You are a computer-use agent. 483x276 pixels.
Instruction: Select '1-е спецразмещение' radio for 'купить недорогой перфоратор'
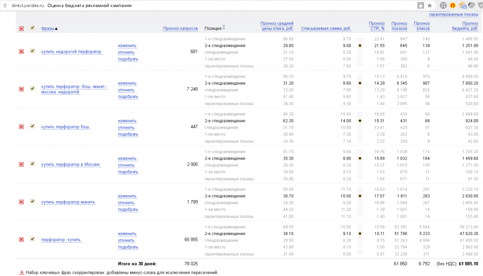[360, 40]
